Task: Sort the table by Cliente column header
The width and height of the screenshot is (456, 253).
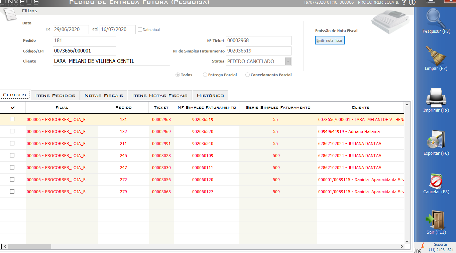Action: (360, 108)
